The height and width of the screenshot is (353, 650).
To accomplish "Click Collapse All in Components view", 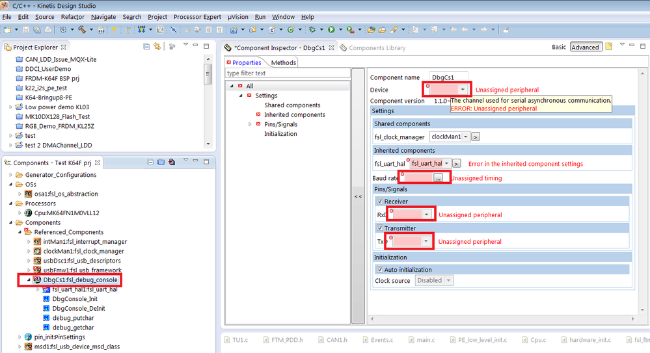I will click(150, 163).
